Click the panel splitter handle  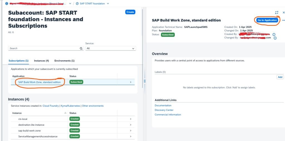[x=144, y=81]
